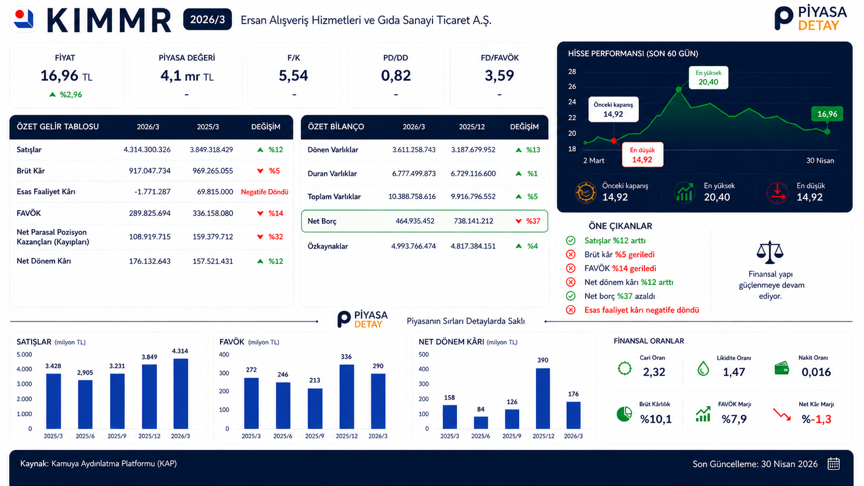Select the Nakit Oranı wallet icon
This screenshot has width=864, height=486.
pyautogui.click(x=782, y=368)
